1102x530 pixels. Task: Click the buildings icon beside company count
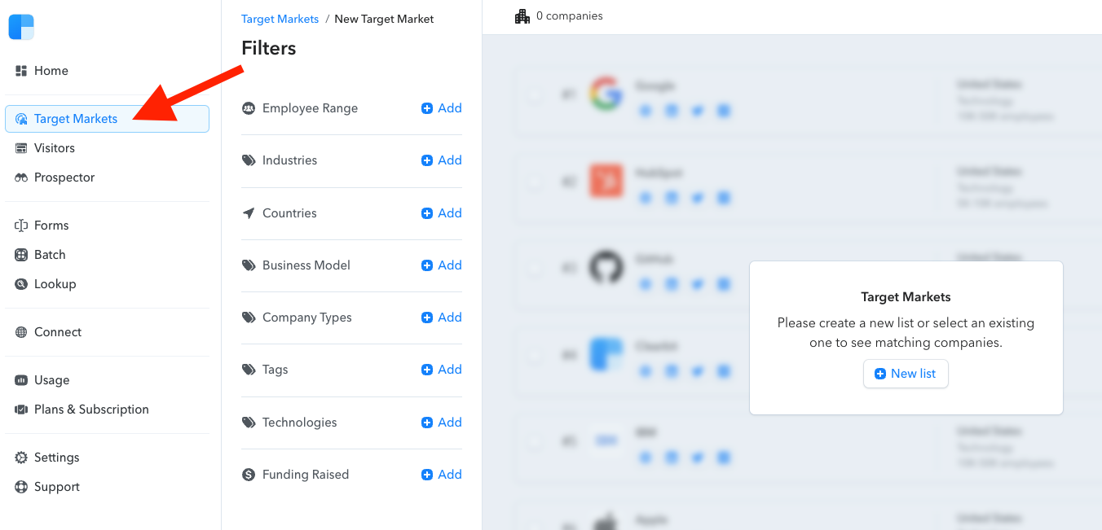(x=522, y=16)
